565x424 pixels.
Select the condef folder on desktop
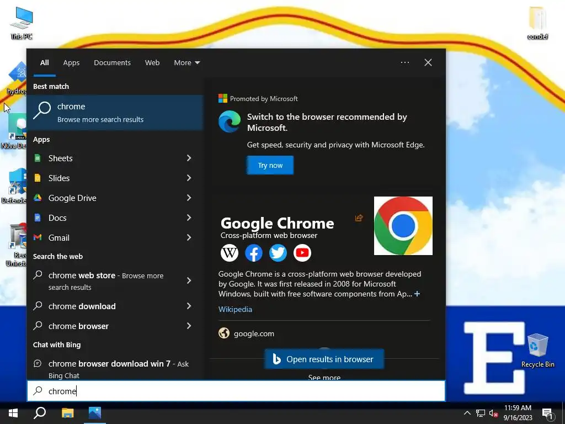[x=537, y=23]
